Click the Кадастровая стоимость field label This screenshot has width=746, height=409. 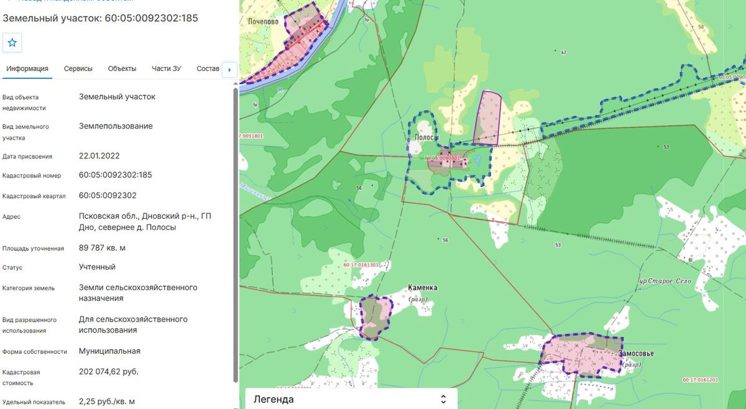point(22,378)
